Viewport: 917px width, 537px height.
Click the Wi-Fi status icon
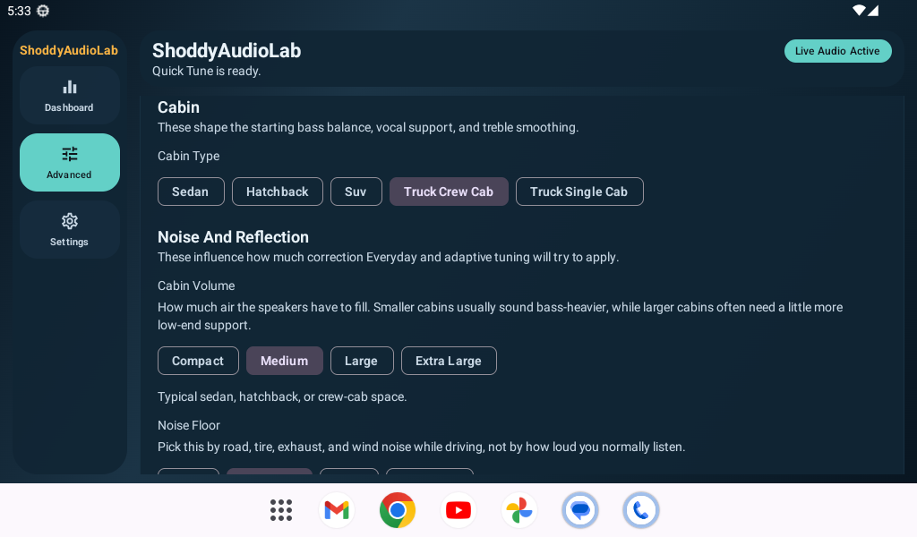pyautogui.click(x=859, y=11)
